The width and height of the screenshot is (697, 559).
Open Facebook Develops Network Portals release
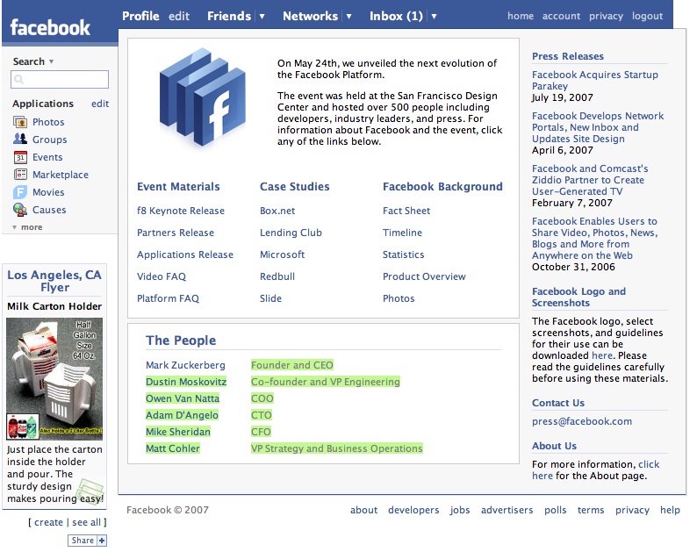(x=598, y=127)
